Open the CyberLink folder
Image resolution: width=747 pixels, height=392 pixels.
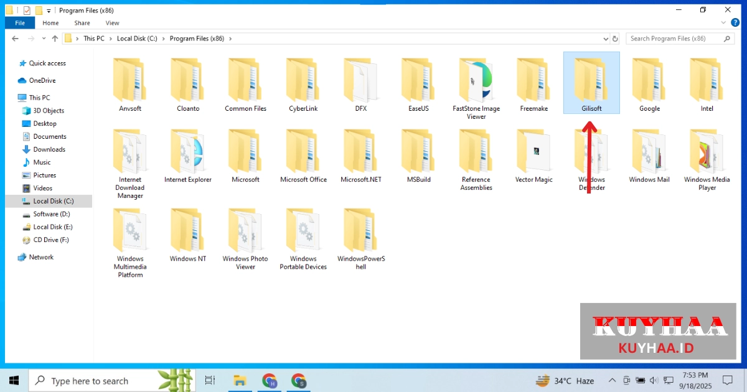coord(304,85)
